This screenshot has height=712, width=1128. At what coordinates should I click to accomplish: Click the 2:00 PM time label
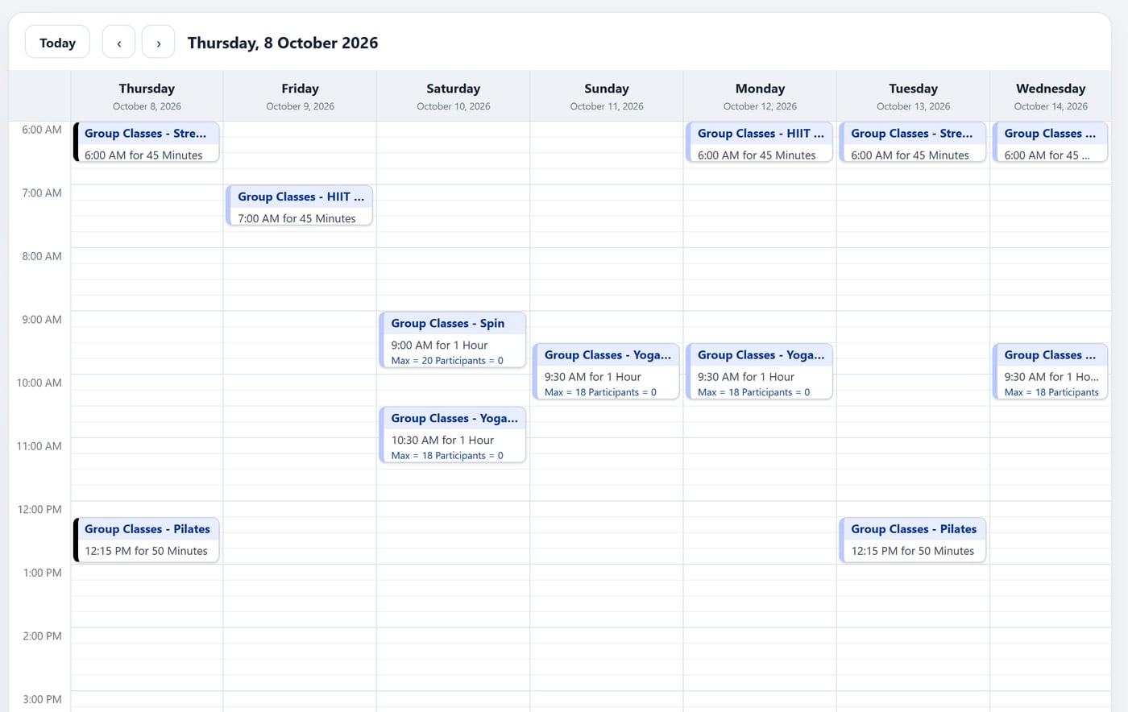coord(42,636)
